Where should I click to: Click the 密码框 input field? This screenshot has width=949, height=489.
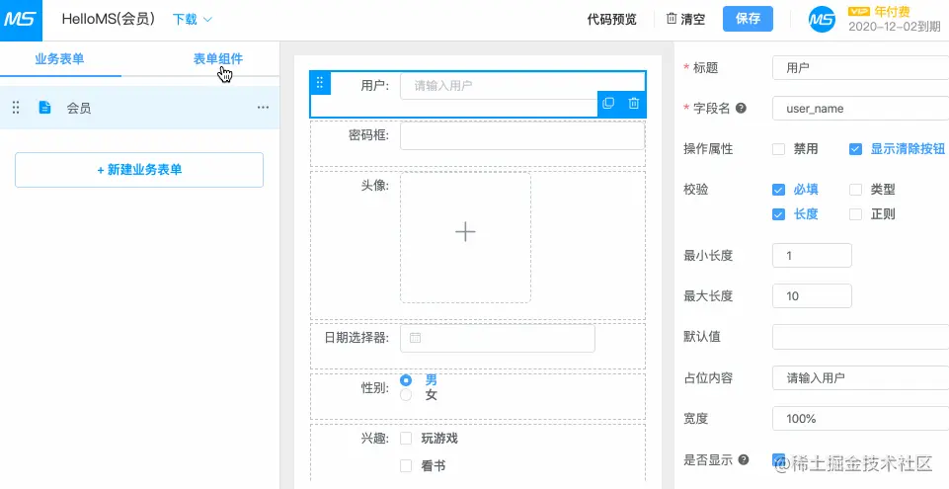(x=522, y=136)
